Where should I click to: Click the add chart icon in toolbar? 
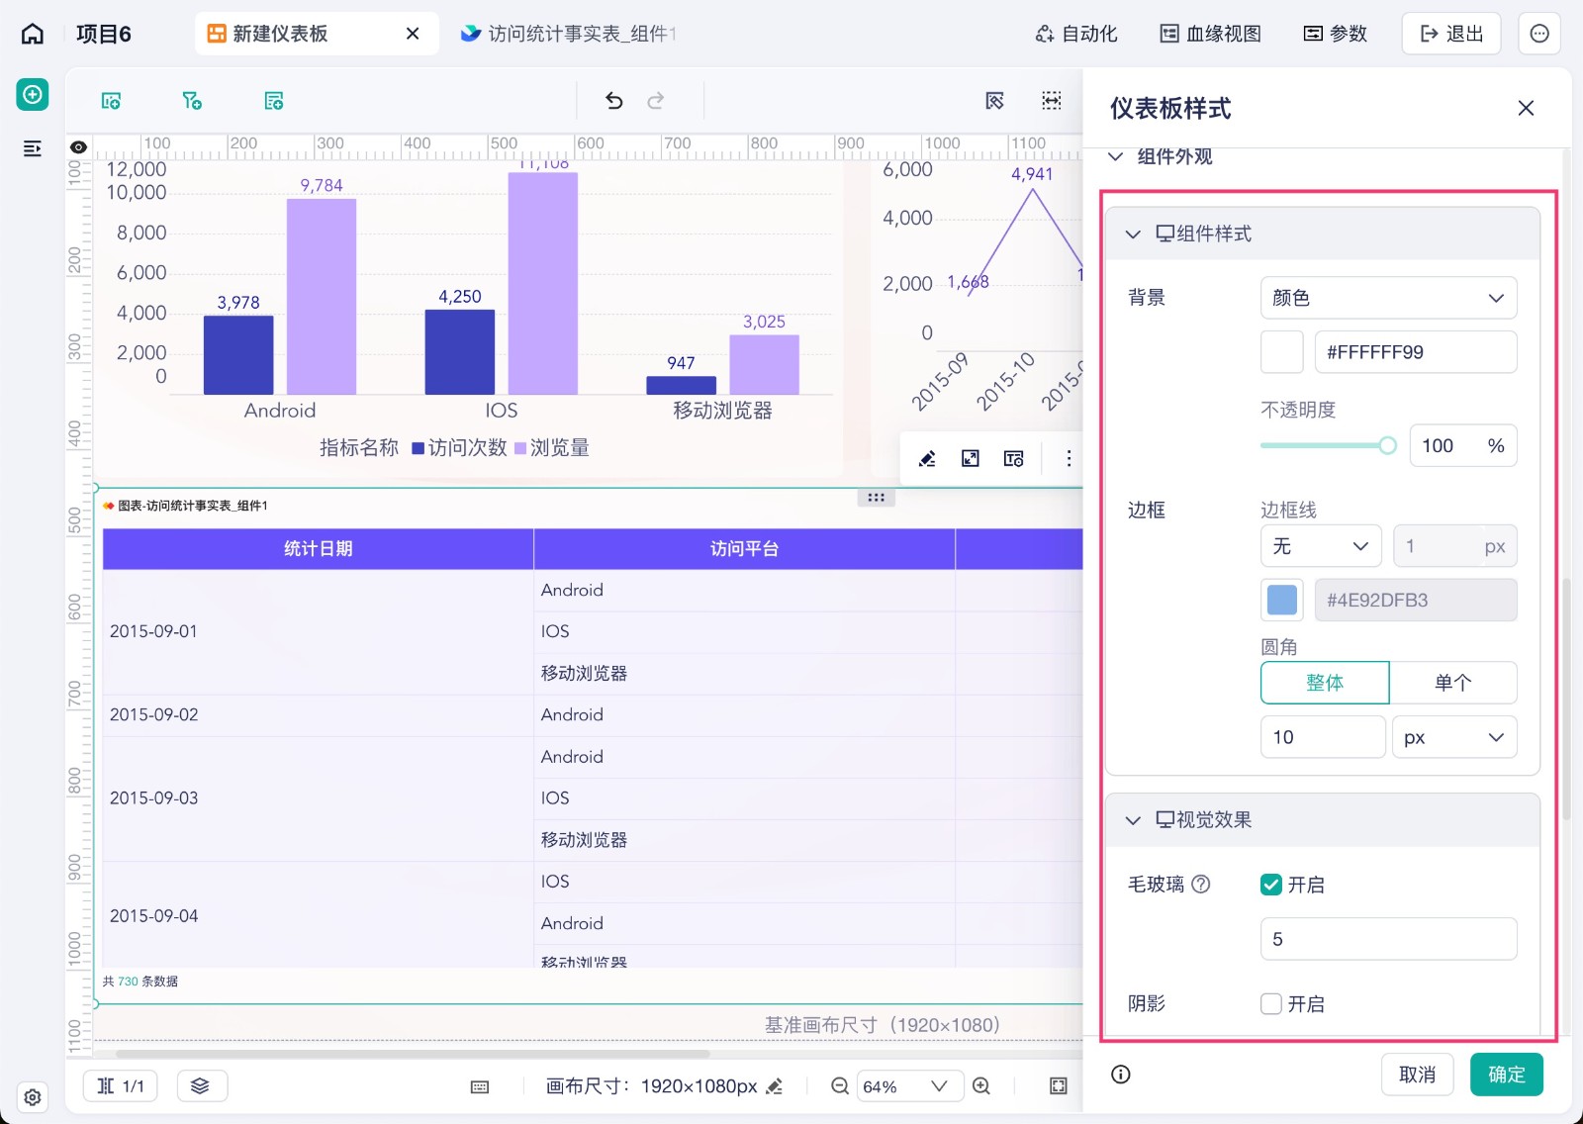point(111,101)
